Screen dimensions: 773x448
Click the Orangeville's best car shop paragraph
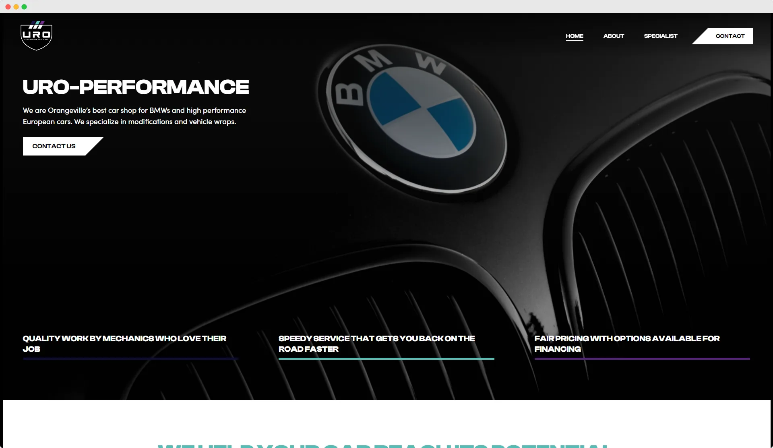(x=134, y=116)
